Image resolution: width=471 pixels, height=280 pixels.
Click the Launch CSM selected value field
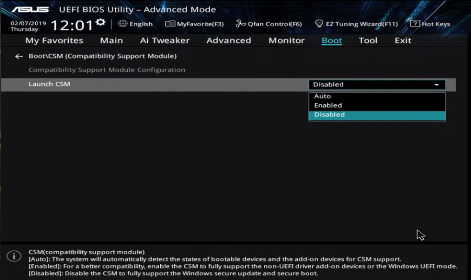click(x=377, y=85)
